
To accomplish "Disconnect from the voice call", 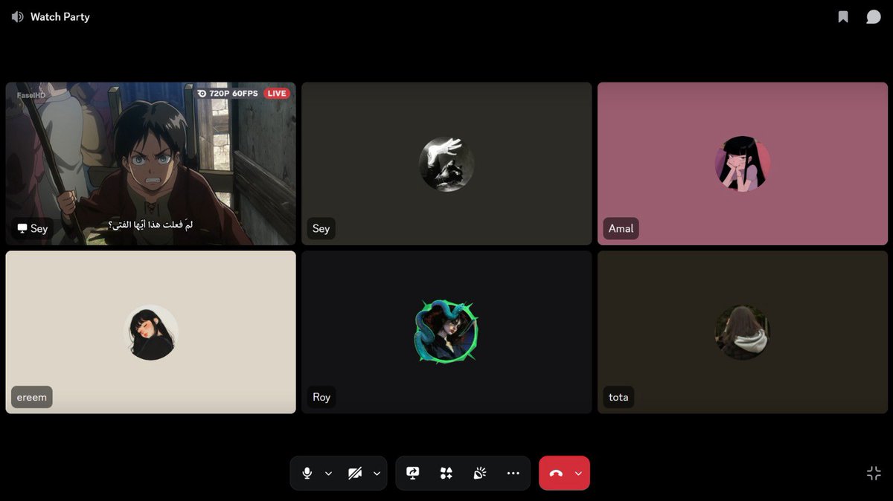I will (x=556, y=473).
